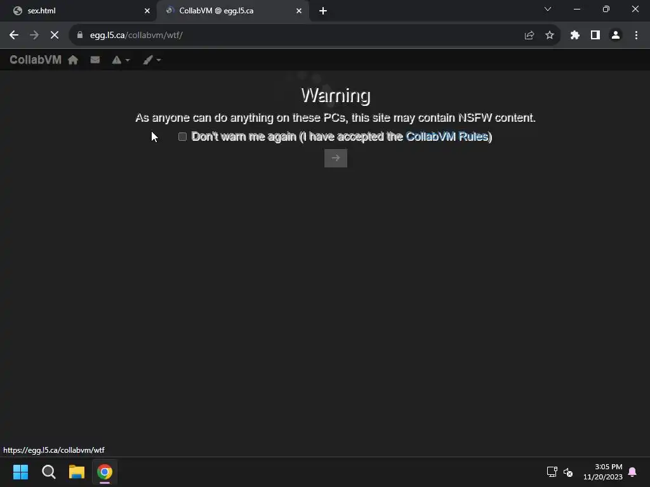Click the Chrome taskbar icon
This screenshot has height=487, width=650.
(x=105, y=472)
